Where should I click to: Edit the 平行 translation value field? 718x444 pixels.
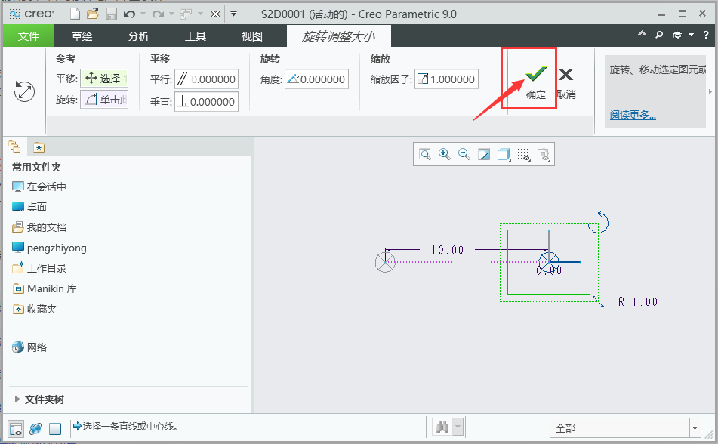pyautogui.click(x=206, y=79)
